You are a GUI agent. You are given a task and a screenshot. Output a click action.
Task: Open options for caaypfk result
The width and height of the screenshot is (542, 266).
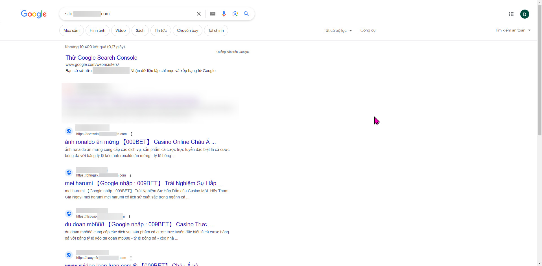coord(131,258)
